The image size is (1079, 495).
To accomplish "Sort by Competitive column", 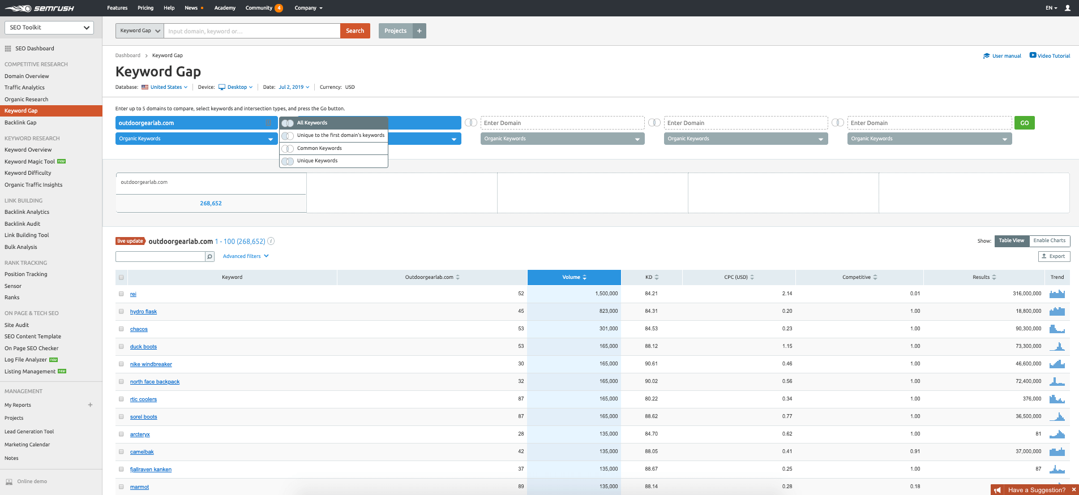I will (859, 277).
